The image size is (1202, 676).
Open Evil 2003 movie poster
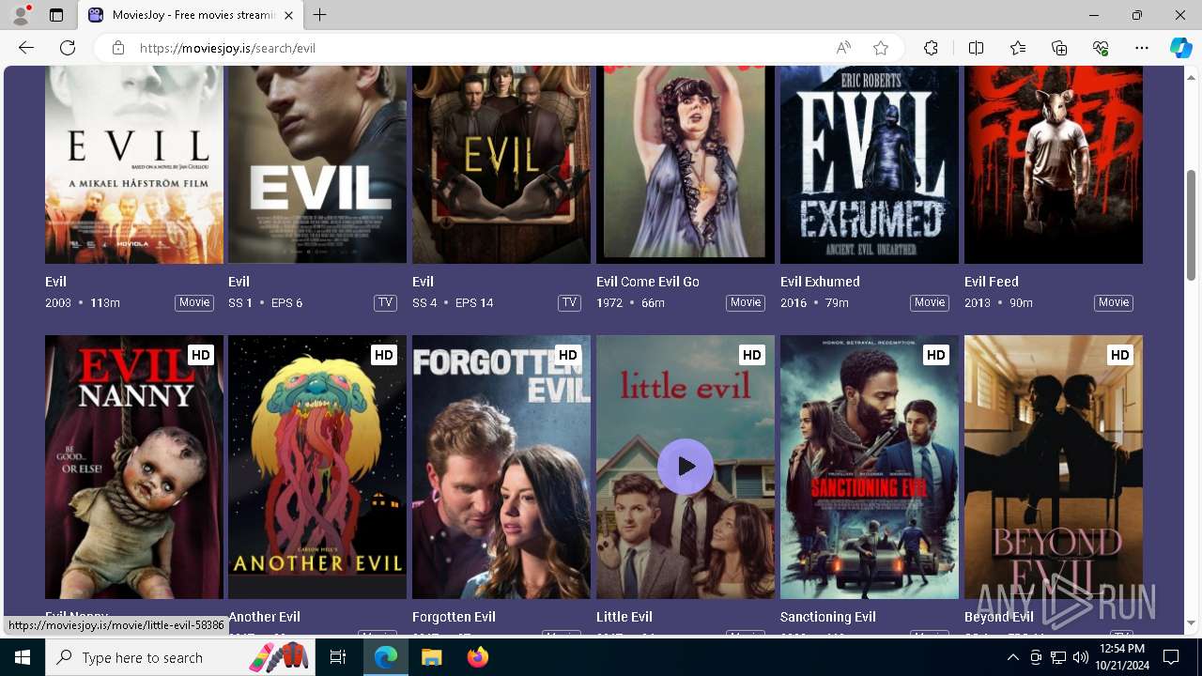coord(134,164)
